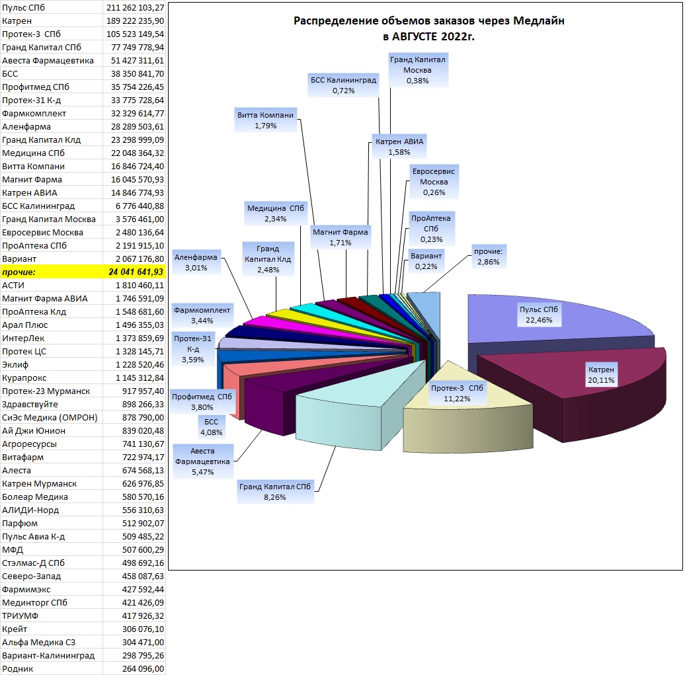
Task: Click the Протек-3 СПб table cell
Action: tap(52, 34)
